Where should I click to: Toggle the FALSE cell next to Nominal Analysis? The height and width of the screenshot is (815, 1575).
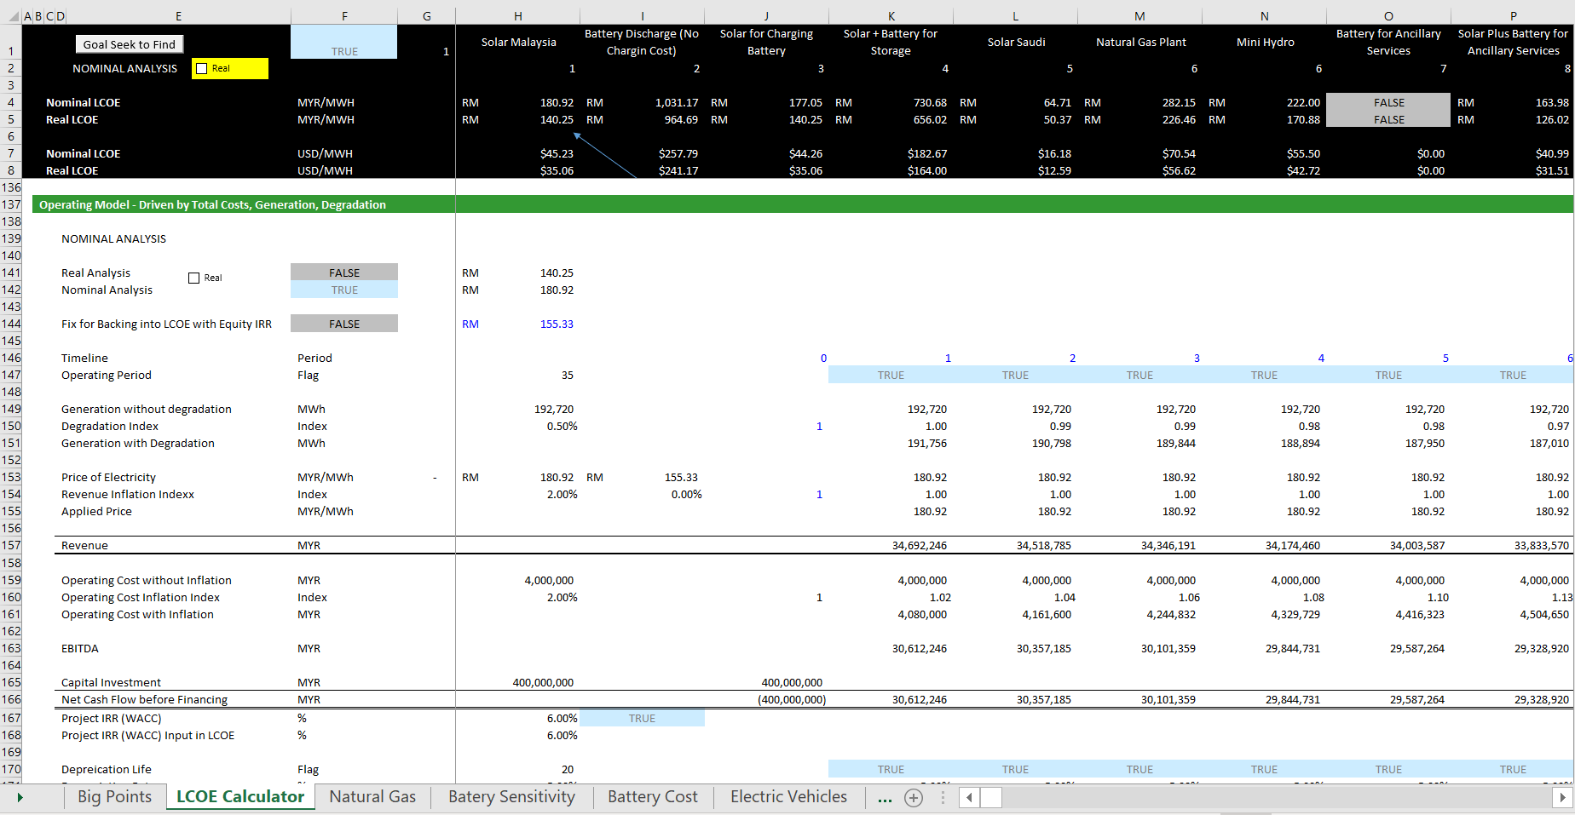pyautogui.click(x=344, y=273)
